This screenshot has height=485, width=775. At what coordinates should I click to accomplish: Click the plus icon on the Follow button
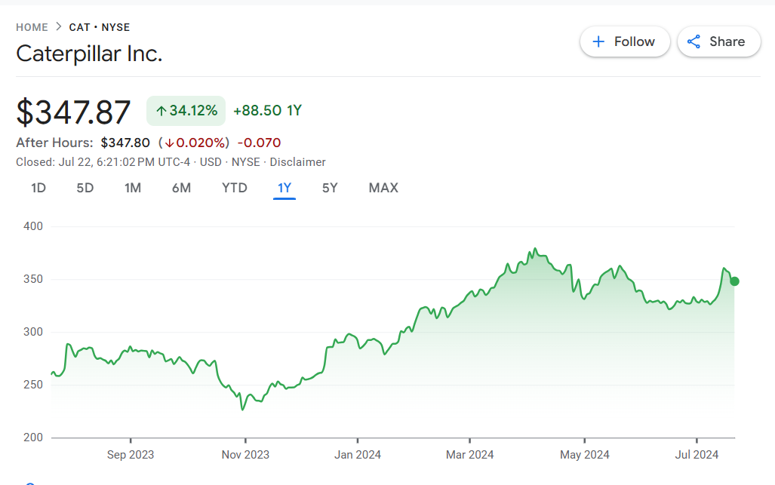pos(598,41)
